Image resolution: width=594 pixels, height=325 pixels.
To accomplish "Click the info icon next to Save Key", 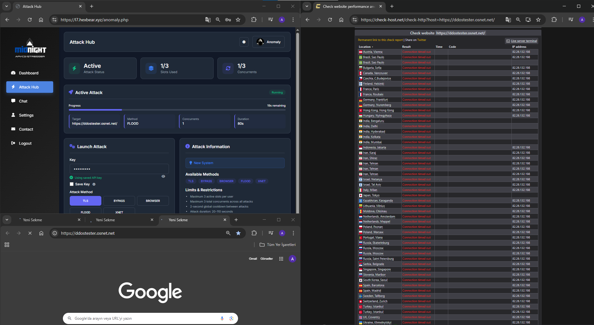I will (x=94, y=184).
